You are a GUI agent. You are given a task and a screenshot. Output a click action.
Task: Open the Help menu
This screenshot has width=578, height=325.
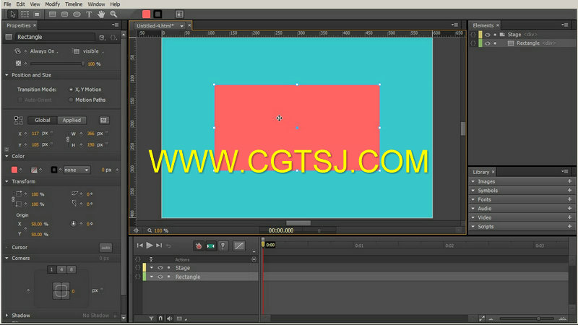[x=115, y=4]
